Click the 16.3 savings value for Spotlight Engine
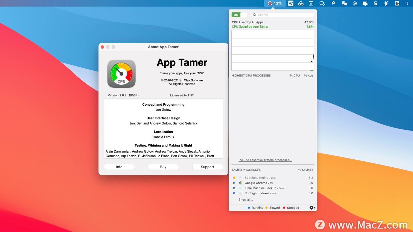 (x=310, y=178)
